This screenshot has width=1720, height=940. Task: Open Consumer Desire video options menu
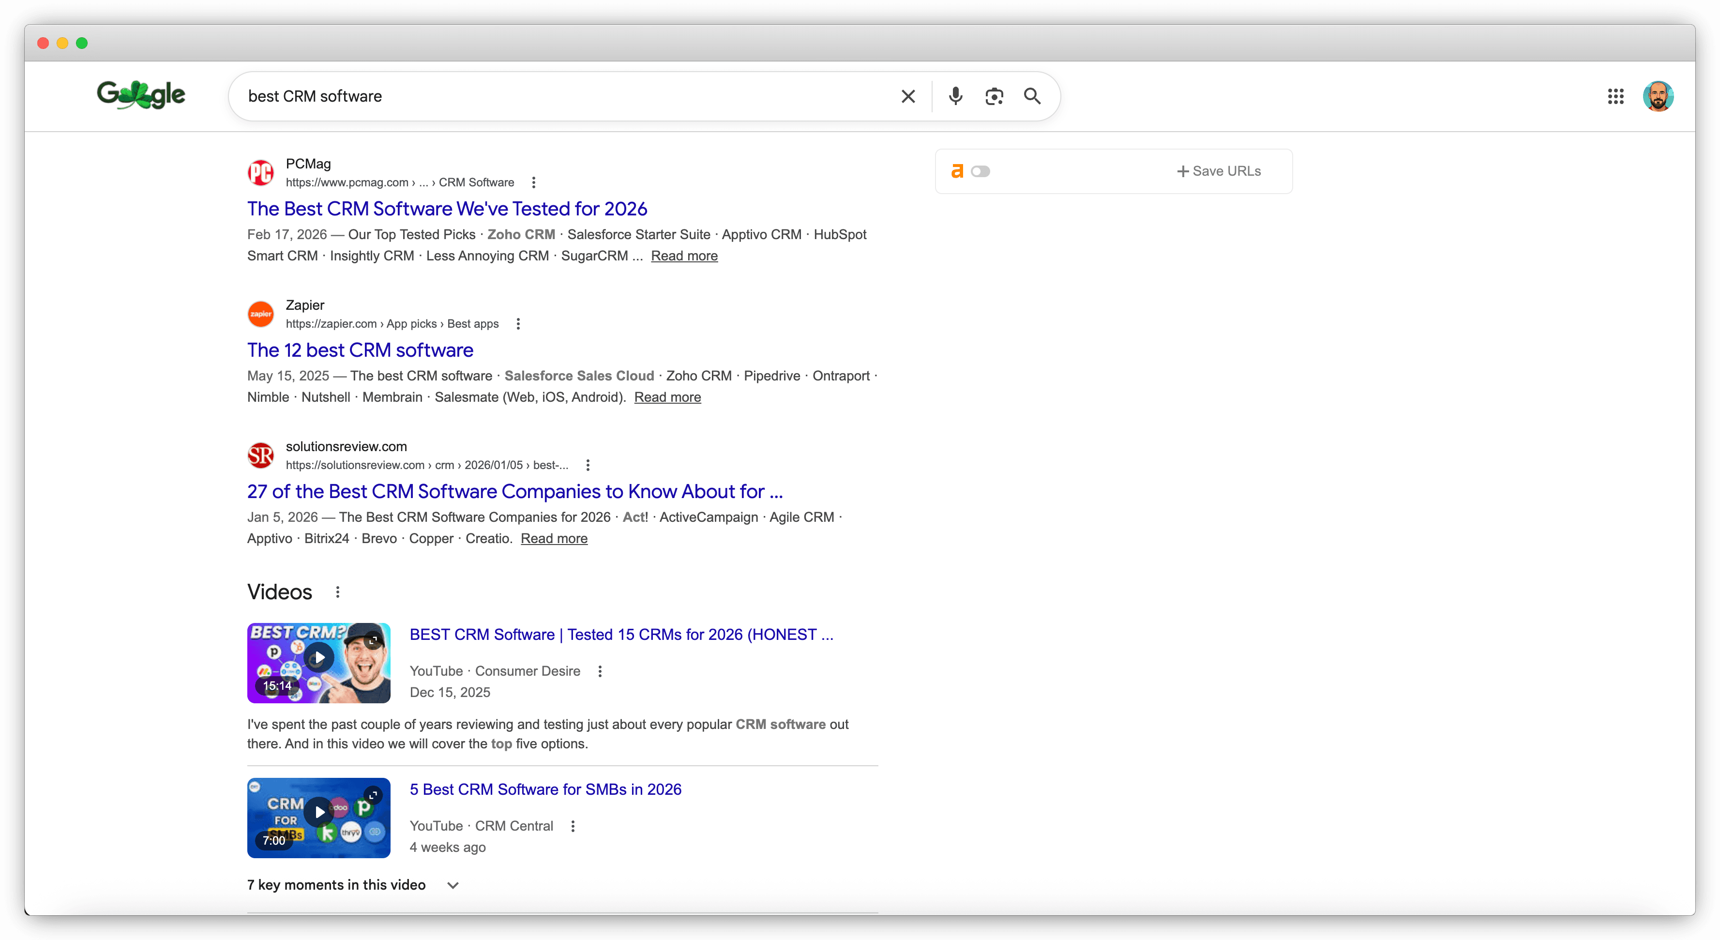600,671
